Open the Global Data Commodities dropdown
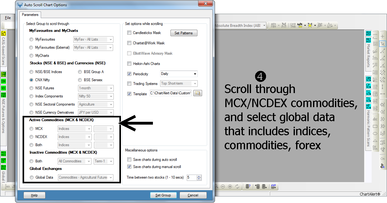Screen dimensions: 387x203 [86, 177]
